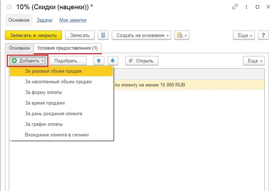Pick За день рождения клиента
The width and height of the screenshot is (274, 191).
pos(53,113)
